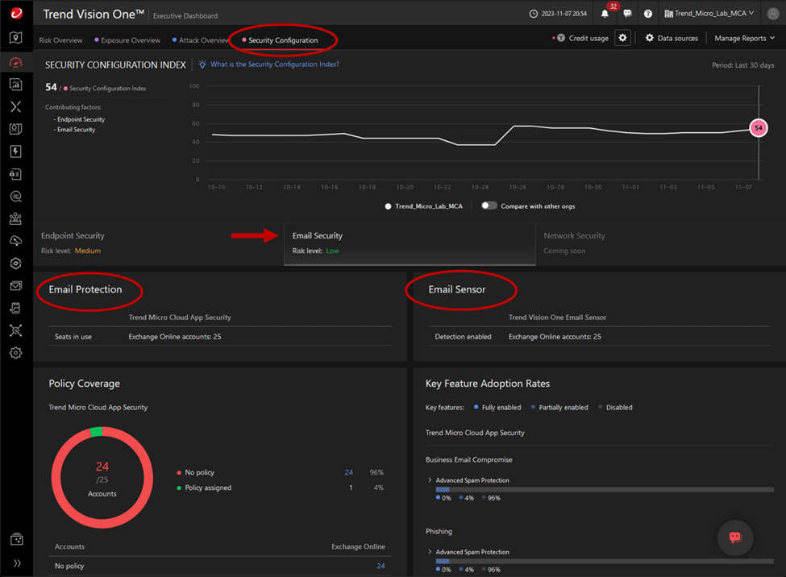Click the No policy legend entry
Viewport: 786px width, 577px height.
196,472
